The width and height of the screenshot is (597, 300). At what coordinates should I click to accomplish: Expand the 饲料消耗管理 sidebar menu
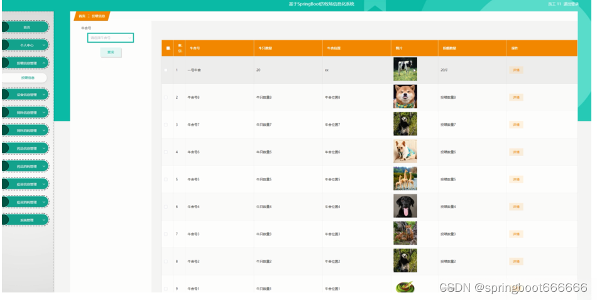[26, 130]
